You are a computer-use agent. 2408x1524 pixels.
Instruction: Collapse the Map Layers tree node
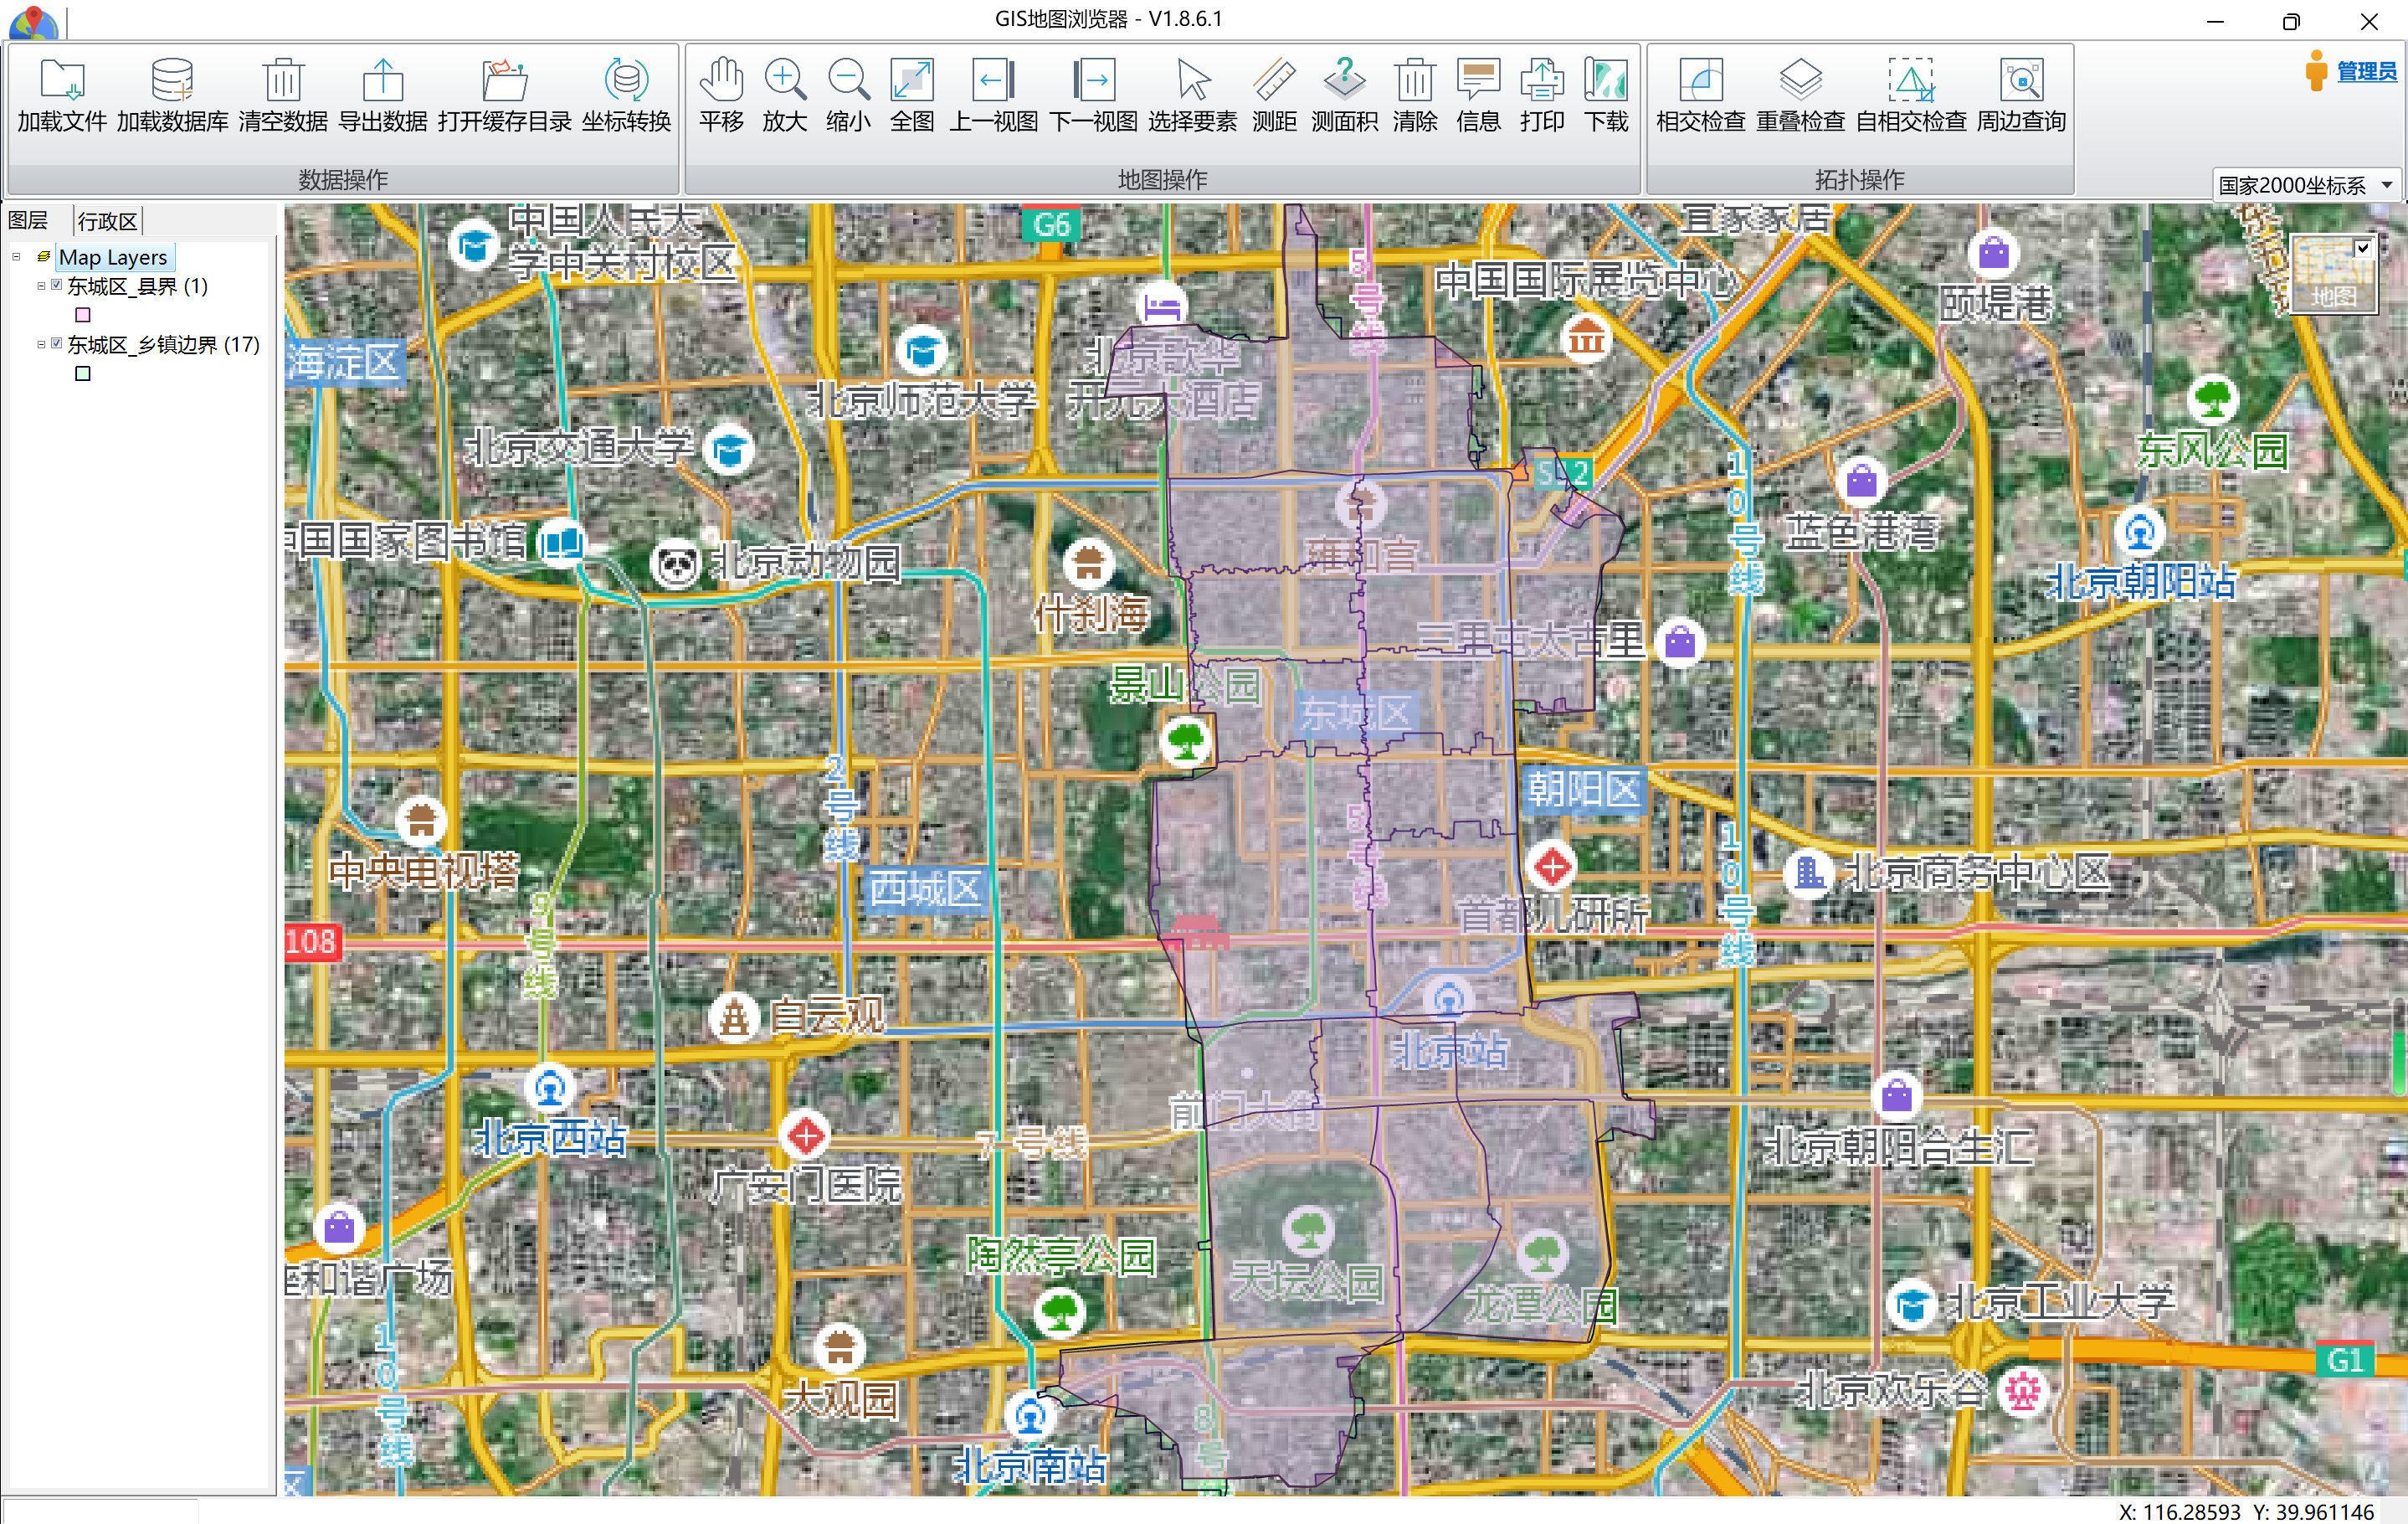(16, 257)
